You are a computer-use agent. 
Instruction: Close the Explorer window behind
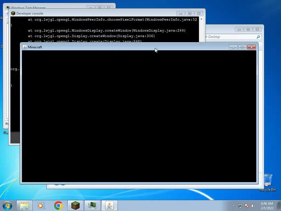point(257,29)
